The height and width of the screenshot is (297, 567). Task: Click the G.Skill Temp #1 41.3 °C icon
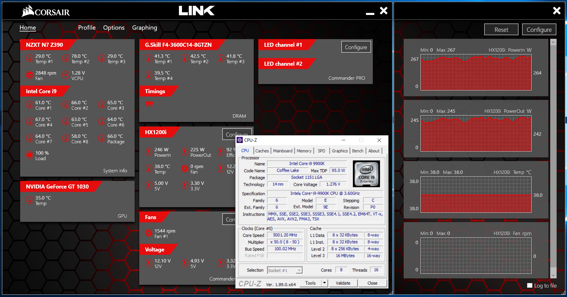149,58
